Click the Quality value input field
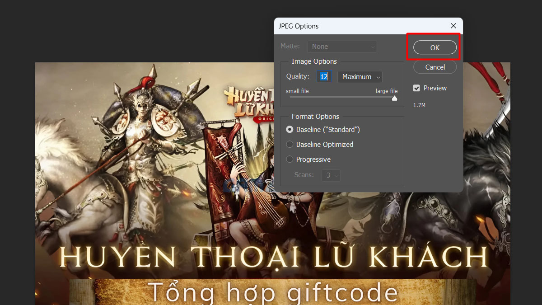This screenshot has height=305, width=542. point(324,77)
